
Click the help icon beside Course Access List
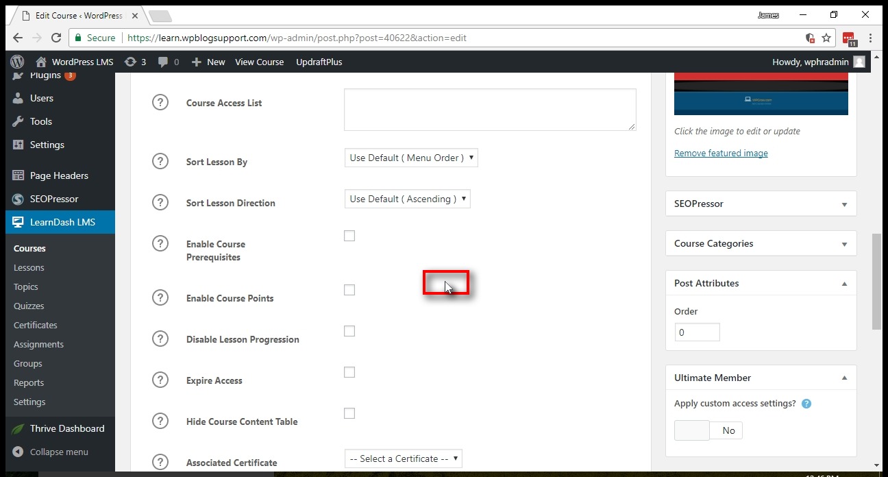click(x=160, y=103)
